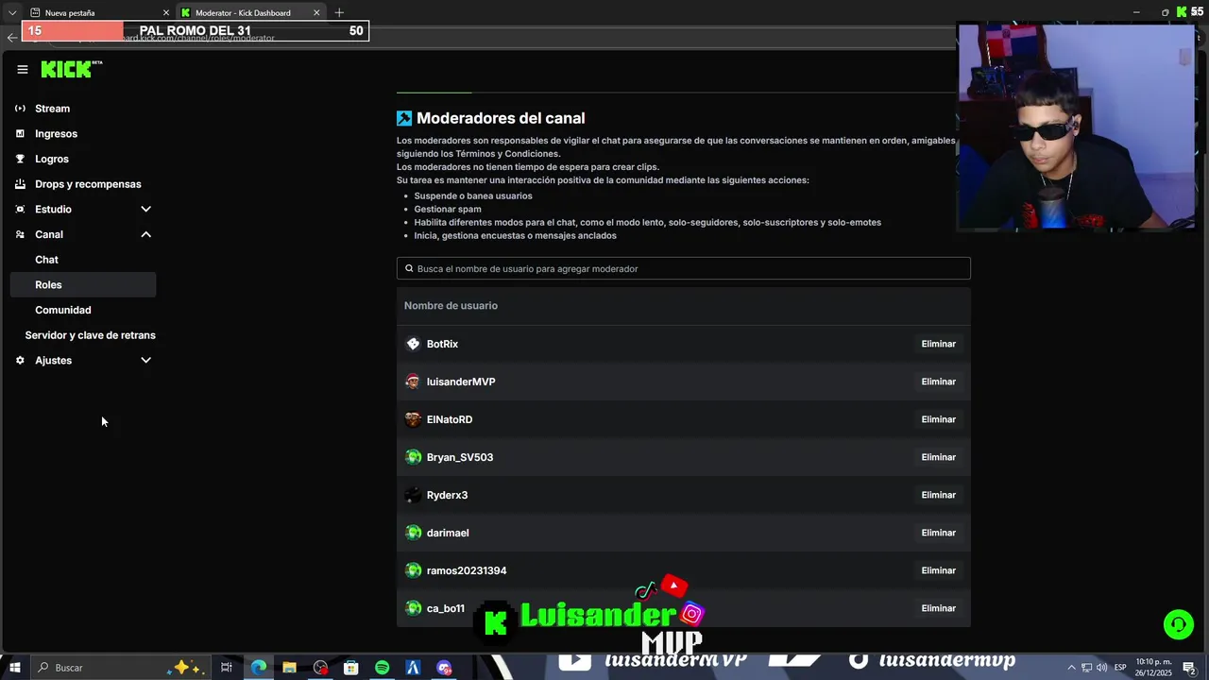Remove darimael as moderator
Image resolution: width=1209 pixels, height=680 pixels.
pos(938,533)
